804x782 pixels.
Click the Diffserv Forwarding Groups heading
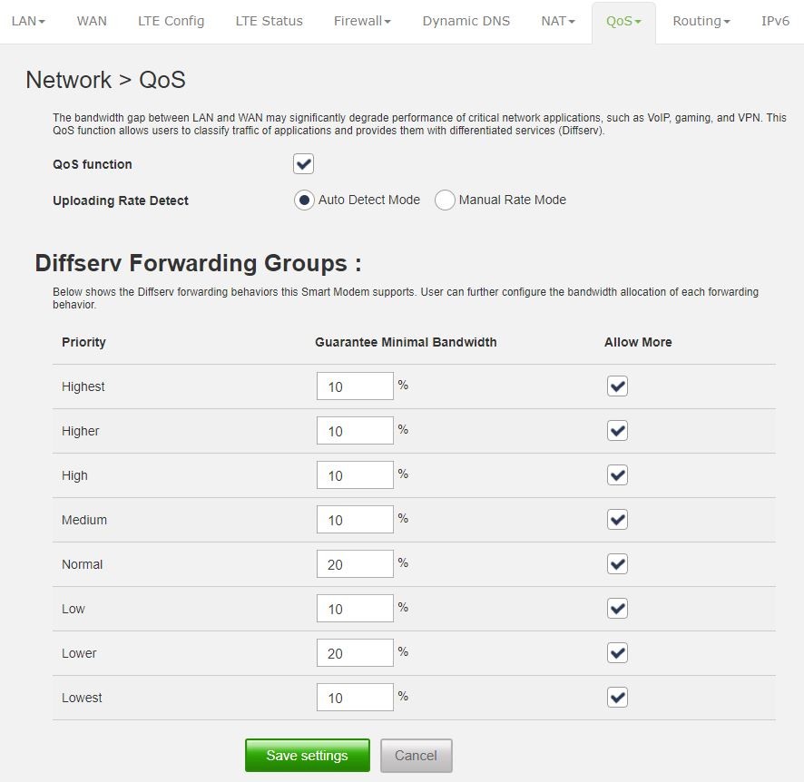198,263
